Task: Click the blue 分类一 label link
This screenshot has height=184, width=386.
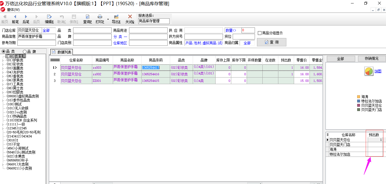Action: point(120,37)
